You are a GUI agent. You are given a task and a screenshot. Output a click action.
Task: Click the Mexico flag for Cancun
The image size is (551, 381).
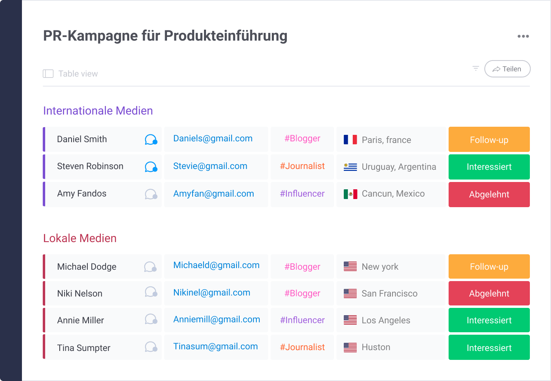click(350, 194)
